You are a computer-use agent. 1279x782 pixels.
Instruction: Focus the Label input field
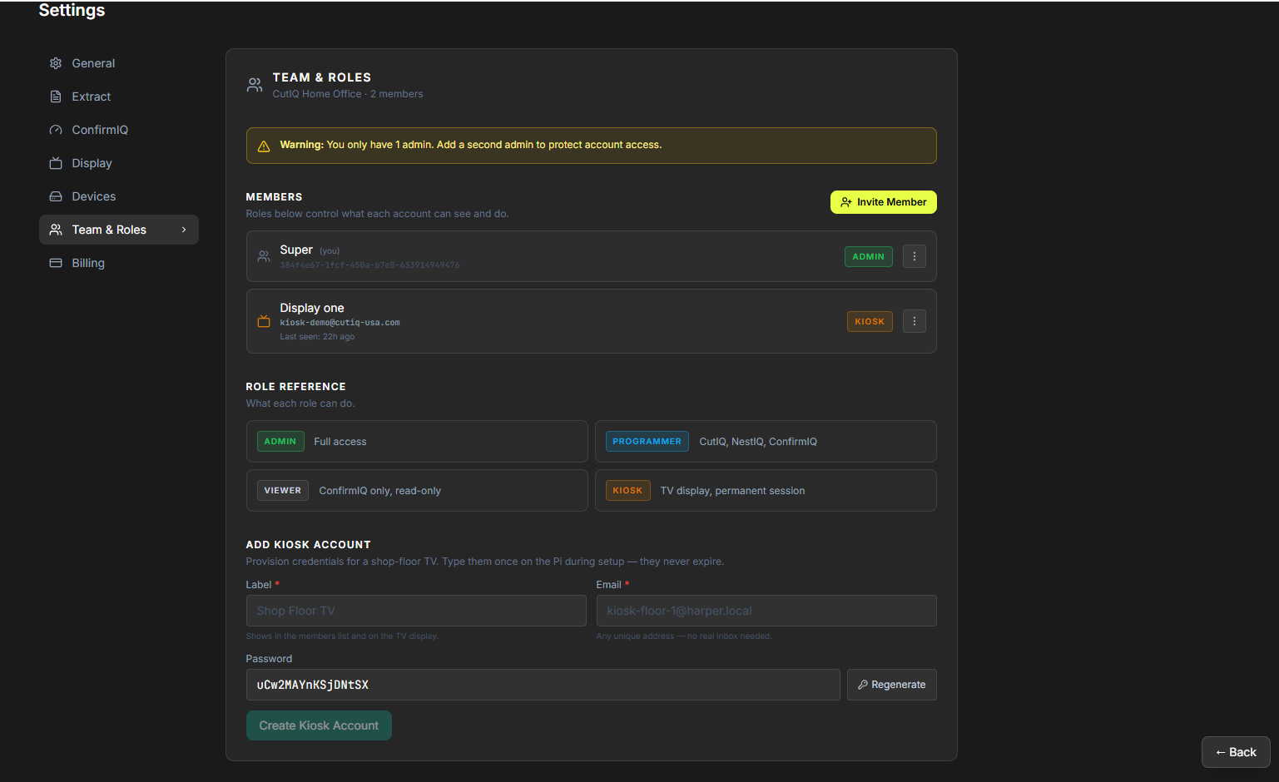[x=416, y=611]
